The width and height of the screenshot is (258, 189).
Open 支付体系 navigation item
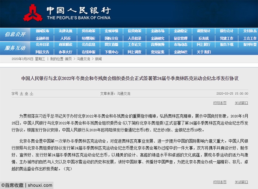click(x=250, y=31)
